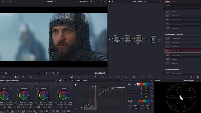Open the Qualifier eyedropper palette

pos(95,77)
